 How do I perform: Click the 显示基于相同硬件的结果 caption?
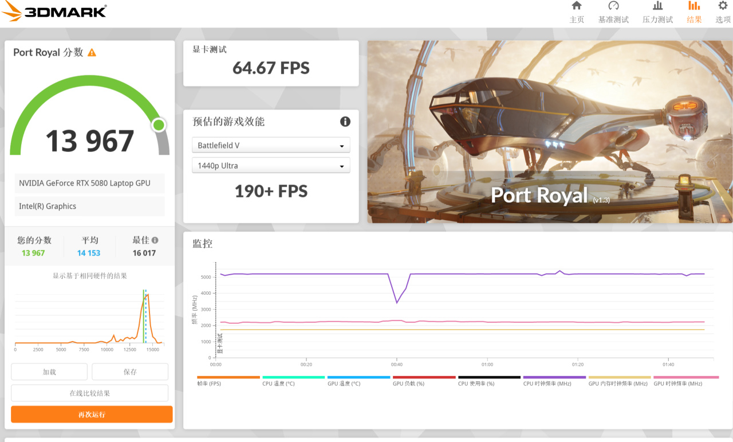click(90, 276)
